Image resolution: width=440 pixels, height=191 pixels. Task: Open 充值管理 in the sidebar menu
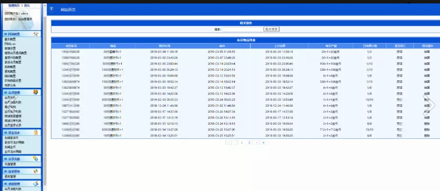10,164
